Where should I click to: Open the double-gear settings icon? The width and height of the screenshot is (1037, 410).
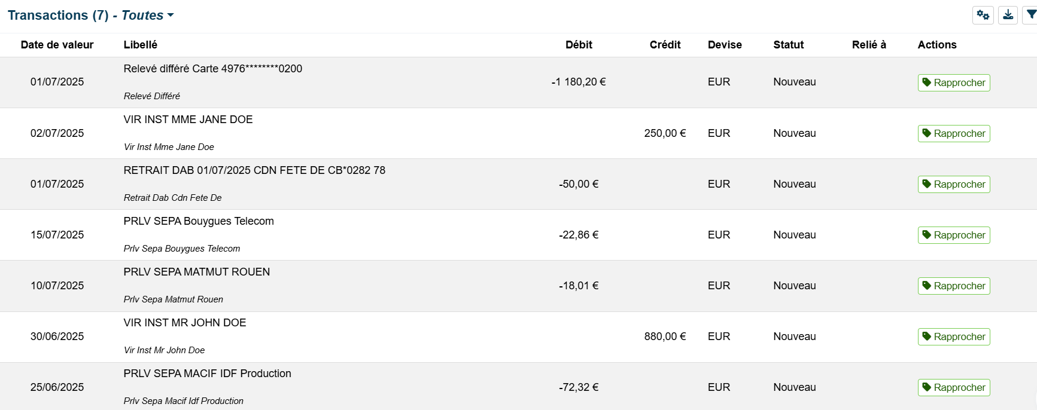[x=983, y=15]
